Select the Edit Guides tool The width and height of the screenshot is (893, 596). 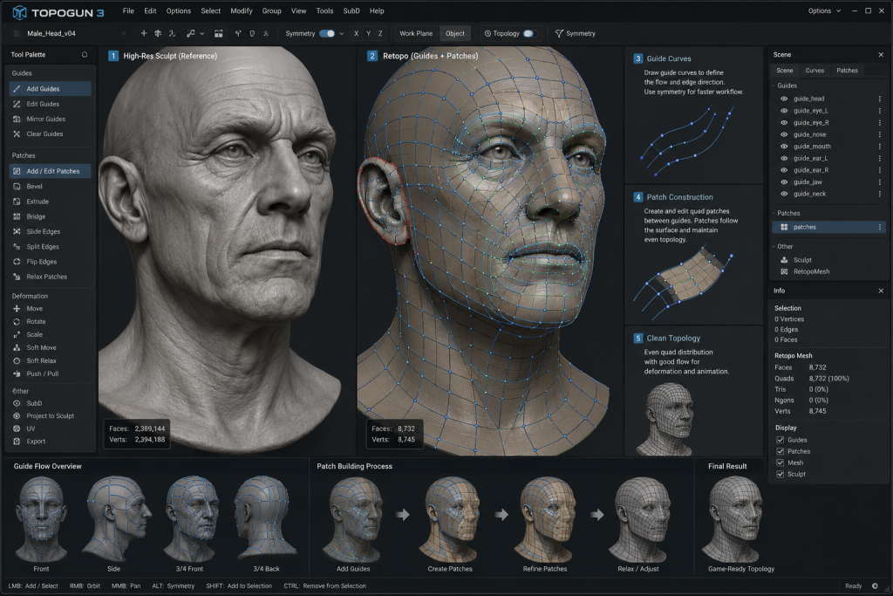coord(50,104)
